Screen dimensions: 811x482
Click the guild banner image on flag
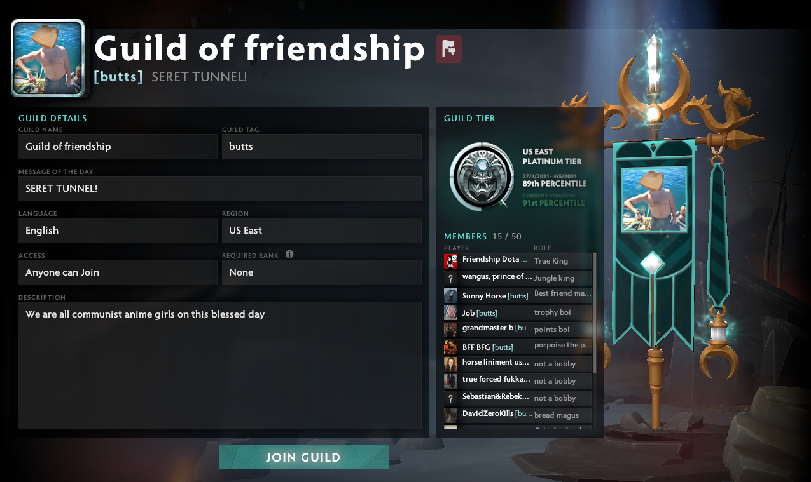[x=654, y=199]
